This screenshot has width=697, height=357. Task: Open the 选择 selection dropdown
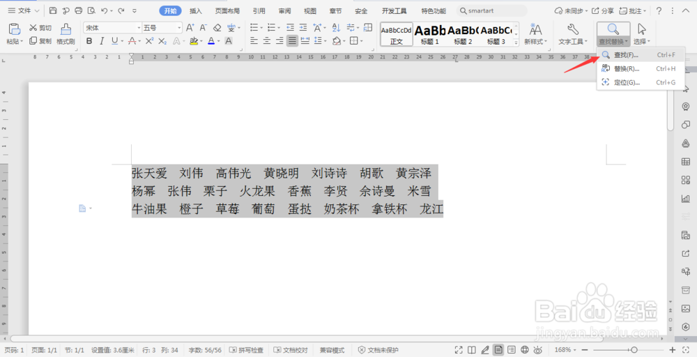point(641,41)
